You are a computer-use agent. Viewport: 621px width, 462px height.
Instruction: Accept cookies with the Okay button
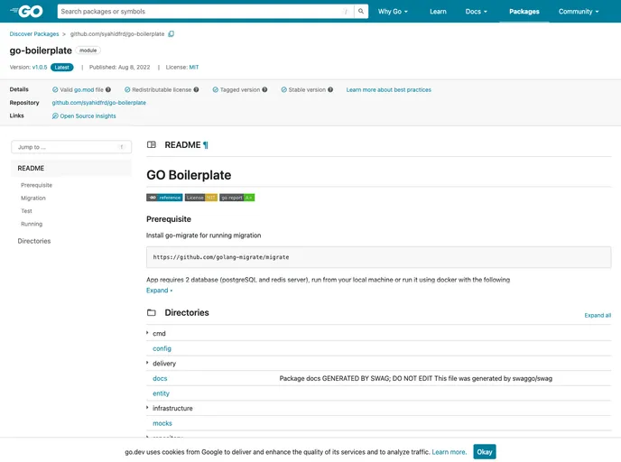[485, 452]
